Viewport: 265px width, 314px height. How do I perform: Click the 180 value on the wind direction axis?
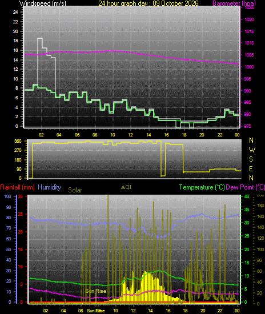(18, 160)
